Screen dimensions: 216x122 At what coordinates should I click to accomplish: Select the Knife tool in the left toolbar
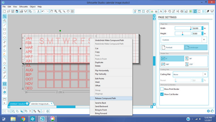(5, 76)
